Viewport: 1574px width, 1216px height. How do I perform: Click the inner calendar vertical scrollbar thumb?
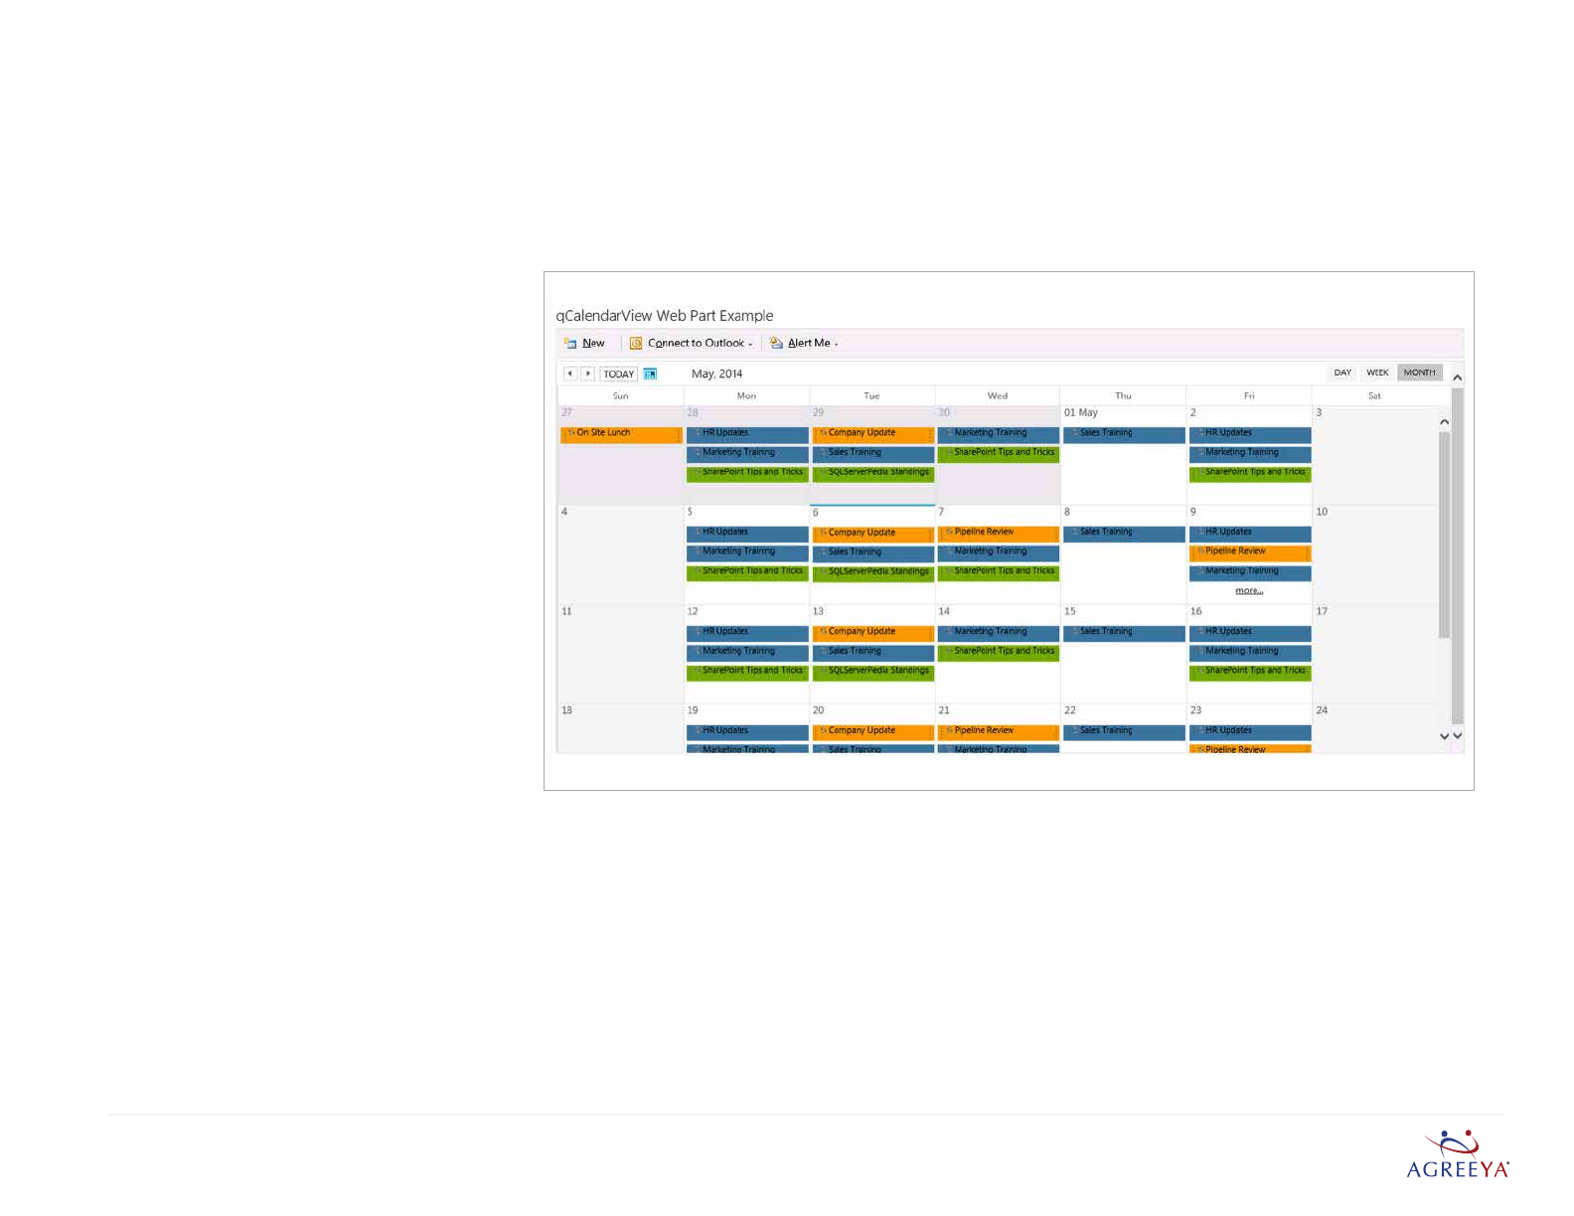[x=1444, y=534]
